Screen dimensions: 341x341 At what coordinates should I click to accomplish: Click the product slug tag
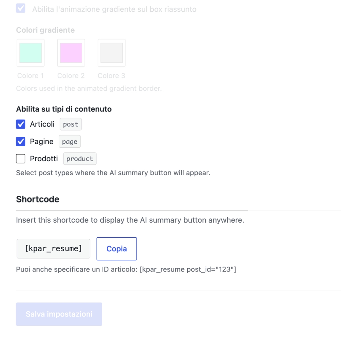point(80,159)
